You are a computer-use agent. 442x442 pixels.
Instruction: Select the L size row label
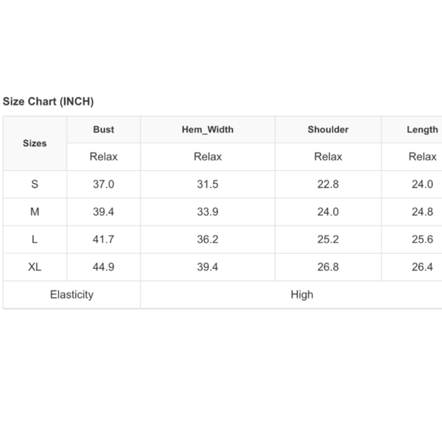[35, 239]
